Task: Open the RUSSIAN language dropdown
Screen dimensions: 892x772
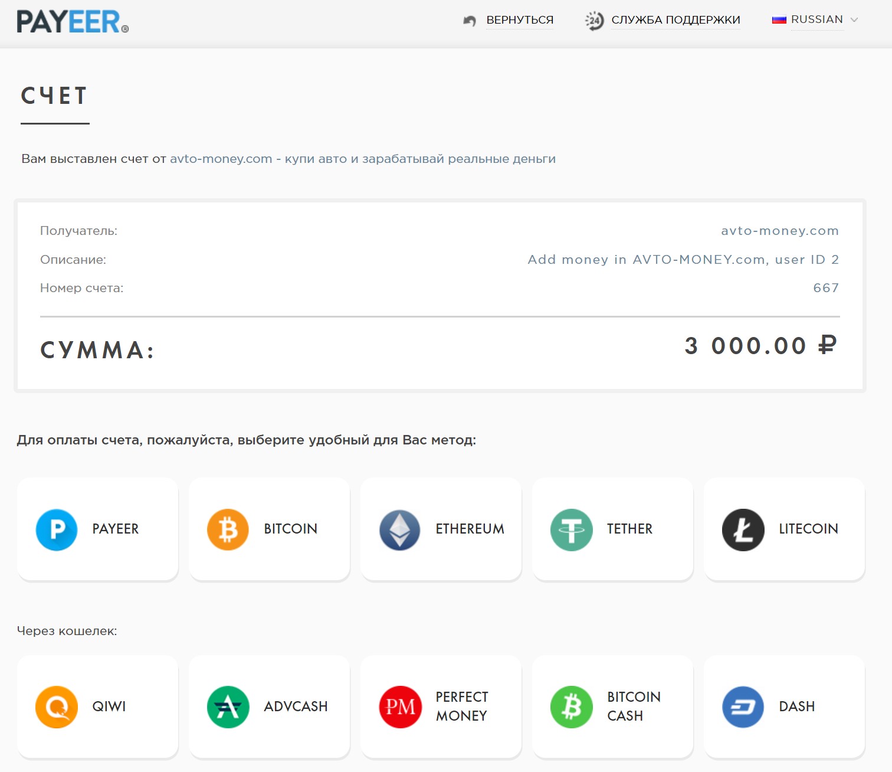Action: (816, 19)
